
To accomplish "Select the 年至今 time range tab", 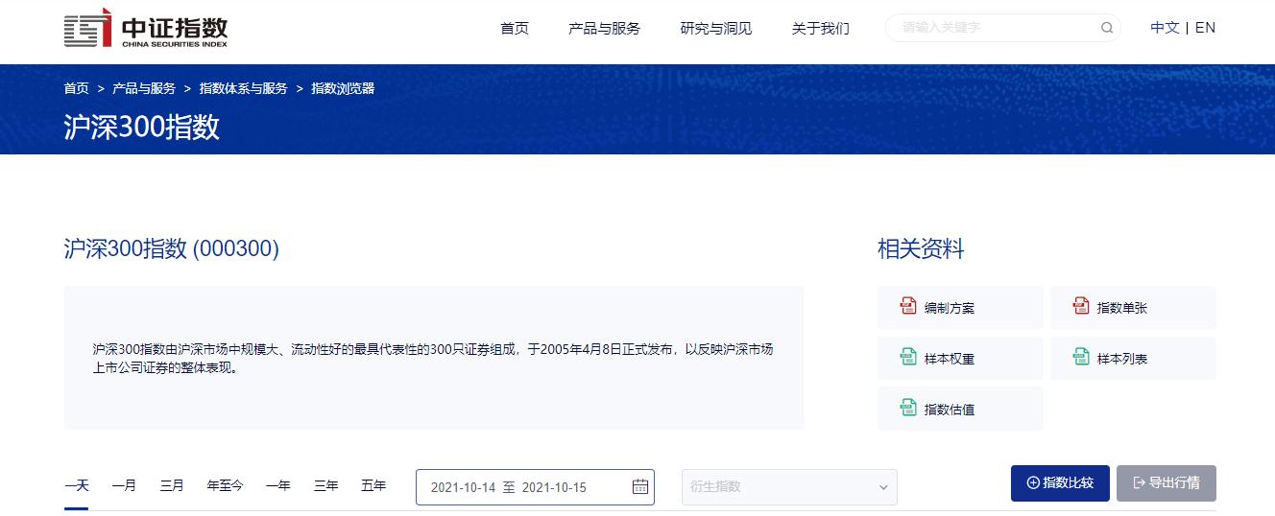I will pyautogui.click(x=225, y=486).
